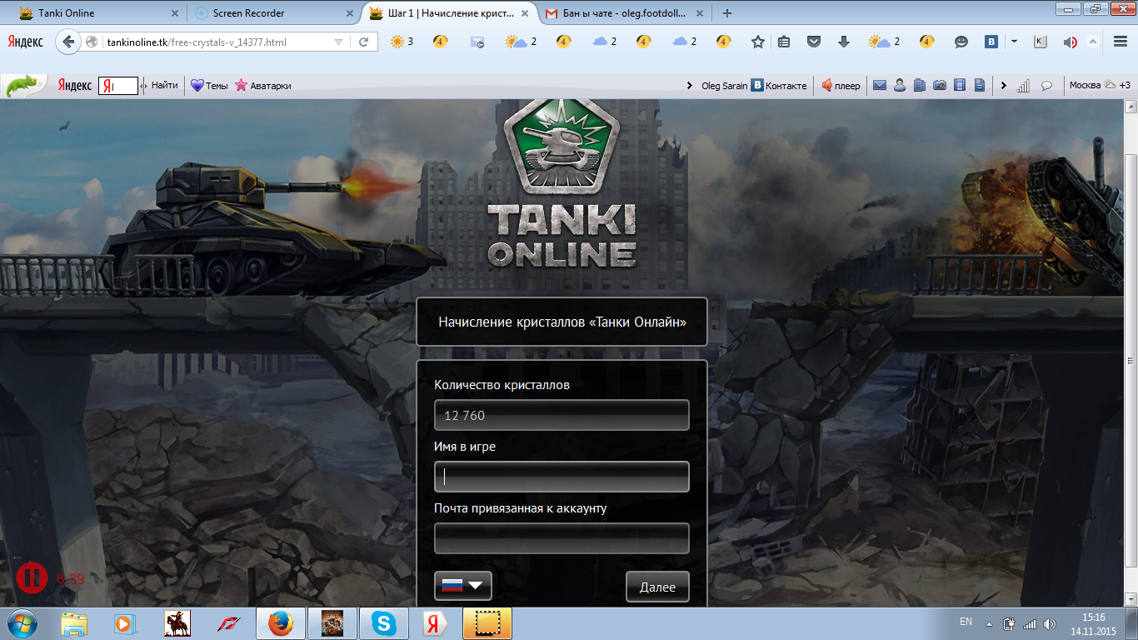The image size is (1138, 640).
Task: Click the browser back arrow button
Action: 68,42
